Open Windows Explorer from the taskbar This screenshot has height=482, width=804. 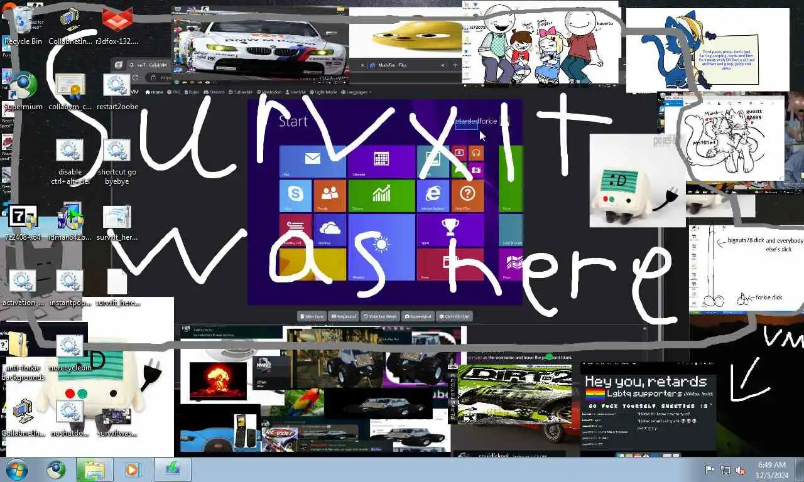[95, 469]
